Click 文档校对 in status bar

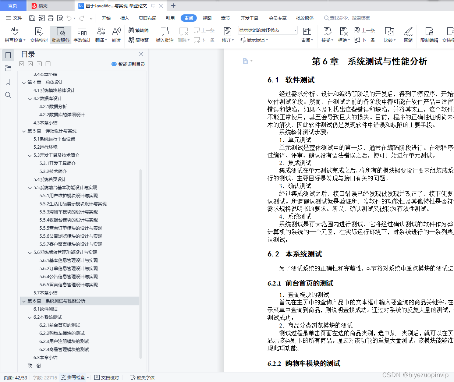(107, 378)
